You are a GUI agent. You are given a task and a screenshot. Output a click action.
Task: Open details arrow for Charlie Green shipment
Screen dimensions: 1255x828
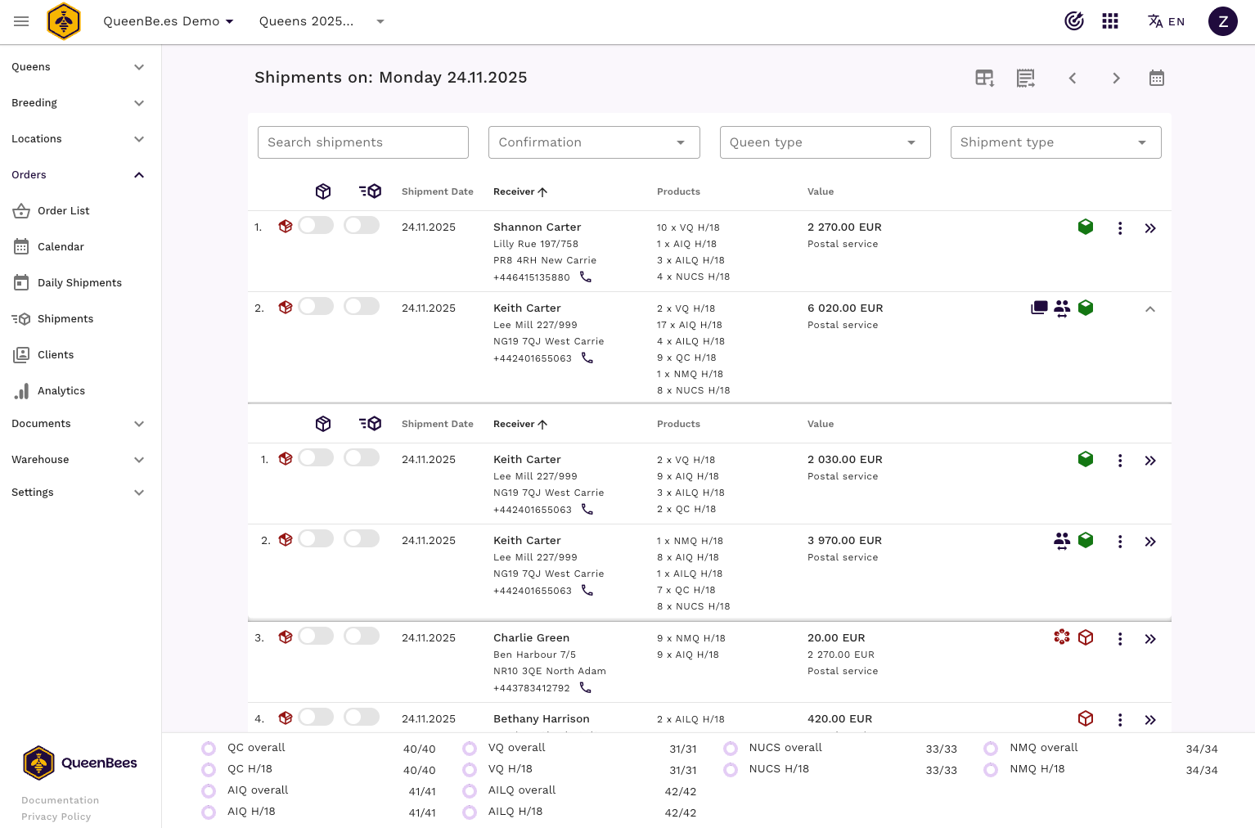[1149, 639]
